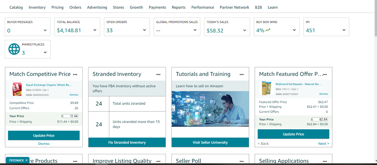Expand the Buyer Messages dropdown
377x165 pixels.
pyautogui.click(x=45, y=30)
